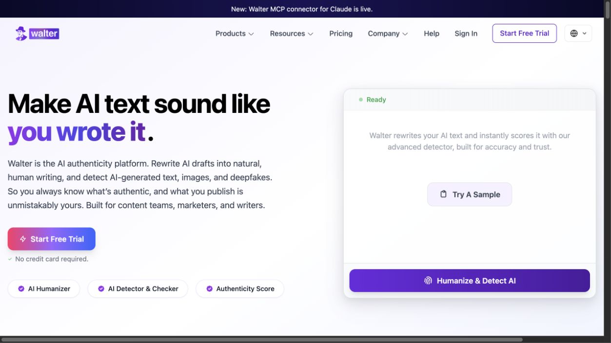Click the checkmark icon beside Authenticity Score
The width and height of the screenshot is (611, 343).
tap(209, 289)
